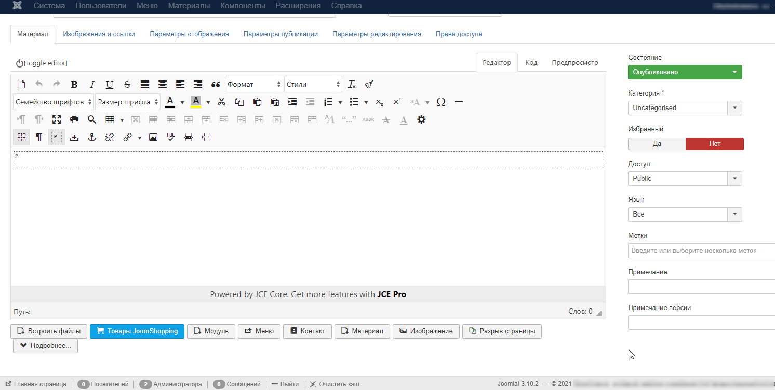This screenshot has height=390, width=775.
Task: Set Избранный to Нет
Action: pos(714,144)
